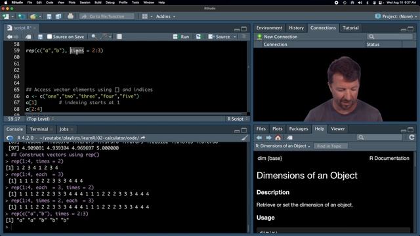
Task: Go forward in the Help pane
Action: 268,138
